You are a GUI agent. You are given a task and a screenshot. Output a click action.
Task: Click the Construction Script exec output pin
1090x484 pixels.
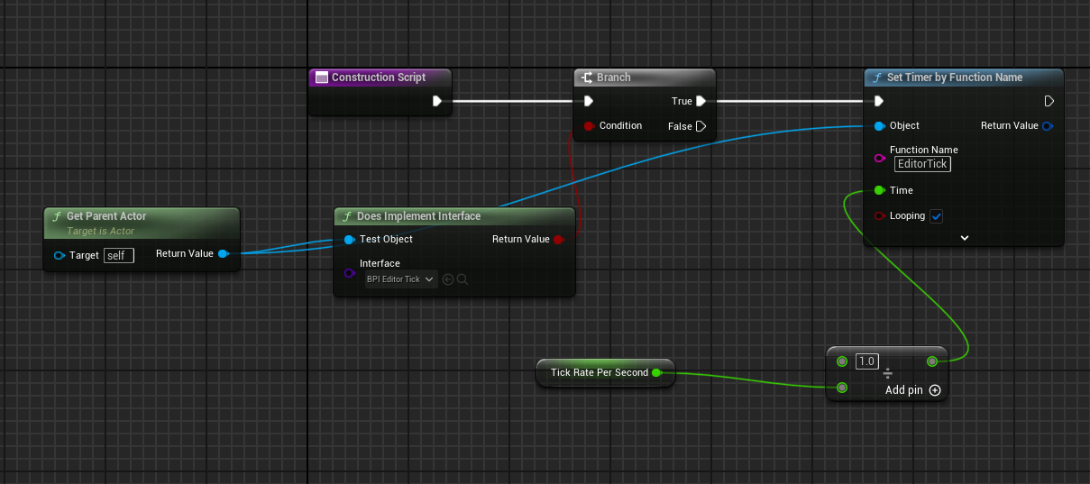tap(437, 101)
